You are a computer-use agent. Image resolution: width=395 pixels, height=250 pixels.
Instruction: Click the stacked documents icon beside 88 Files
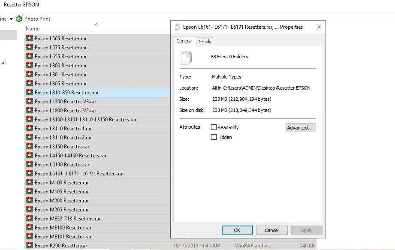[187, 57]
